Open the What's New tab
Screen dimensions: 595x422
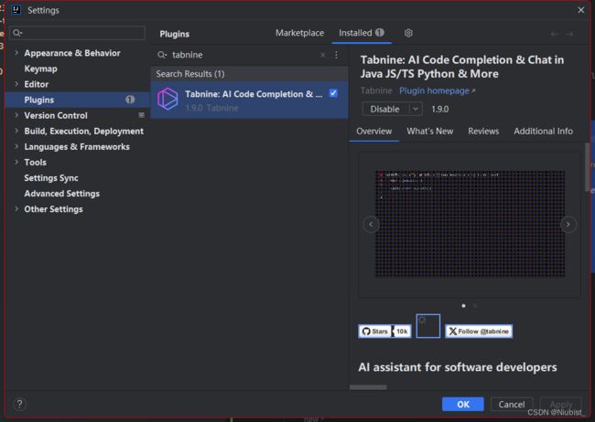(430, 131)
